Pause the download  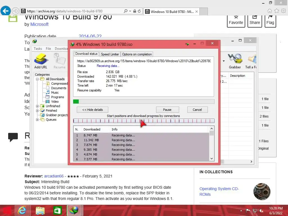[x=167, y=110]
